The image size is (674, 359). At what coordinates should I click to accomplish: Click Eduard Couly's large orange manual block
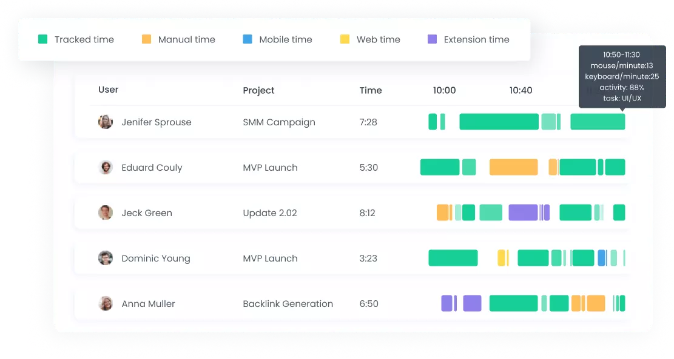pyautogui.click(x=513, y=167)
